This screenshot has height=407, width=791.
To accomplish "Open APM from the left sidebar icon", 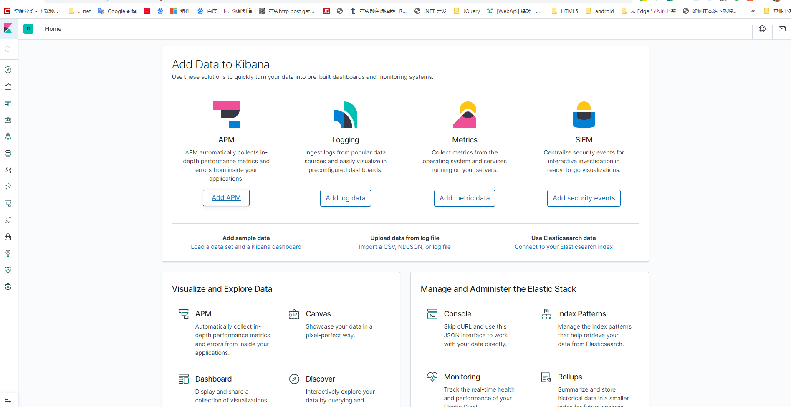I will pyautogui.click(x=8, y=203).
